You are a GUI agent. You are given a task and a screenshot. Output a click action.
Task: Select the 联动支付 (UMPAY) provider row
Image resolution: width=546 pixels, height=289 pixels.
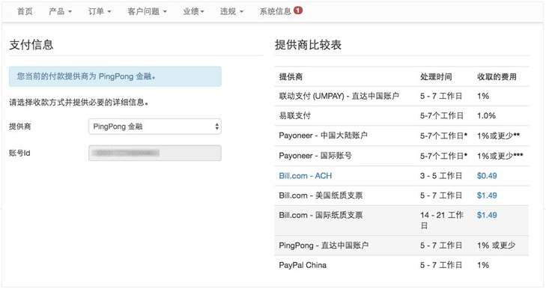(x=401, y=96)
